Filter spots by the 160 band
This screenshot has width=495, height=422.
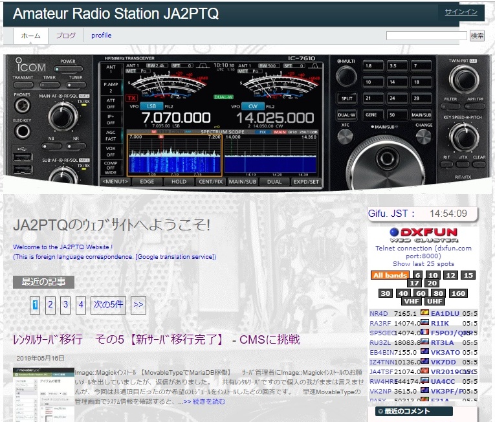point(458,293)
